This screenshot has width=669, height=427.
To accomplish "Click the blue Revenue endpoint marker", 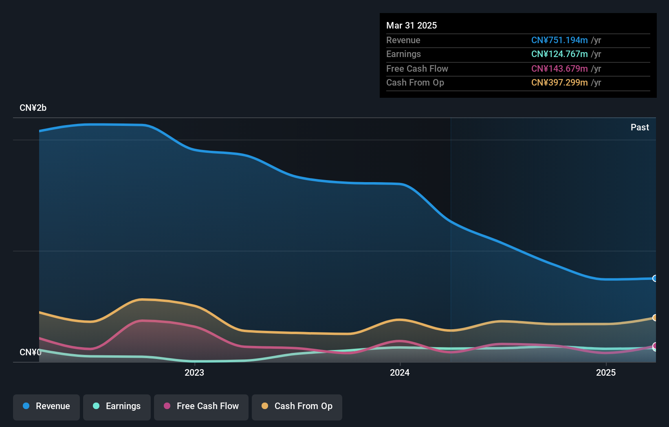I will [655, 278].
